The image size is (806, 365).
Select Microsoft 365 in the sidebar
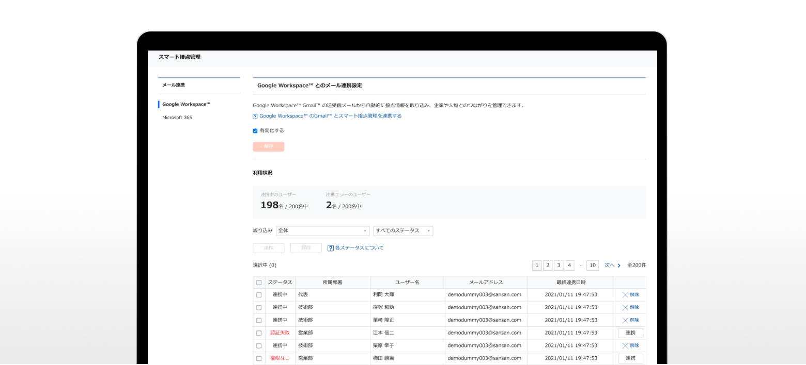[x=177, y=118]
